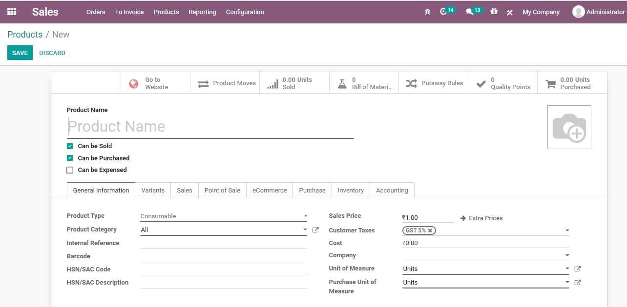Screen dimensions: 627x307
Task: Enable the Can be Expensed checkbox
Action: 70,170
